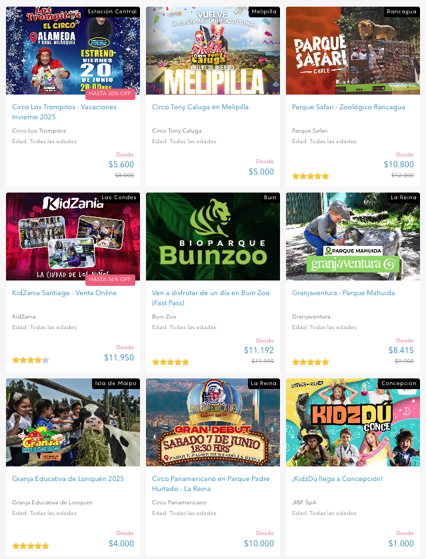Open Circo Tony Caluga en Melipilla link

tap(200, 107)
